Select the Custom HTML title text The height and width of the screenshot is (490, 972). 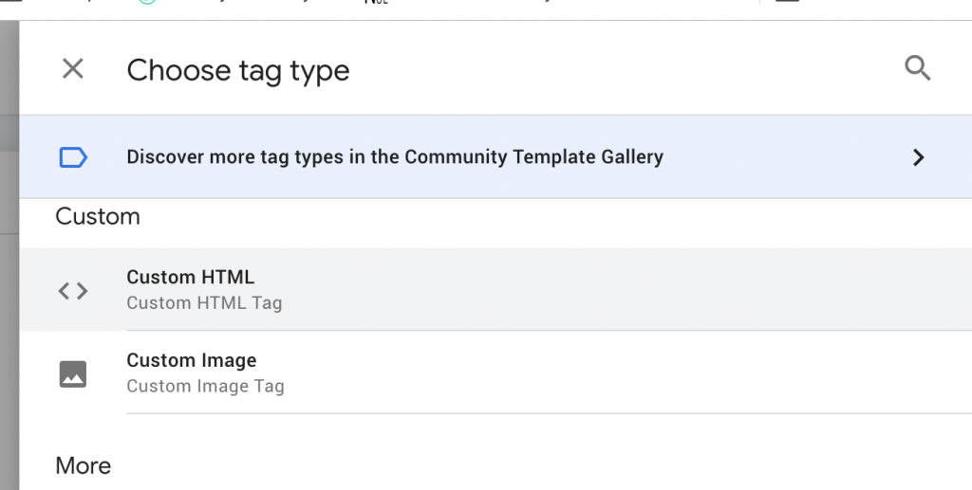[x=190, y=277]
